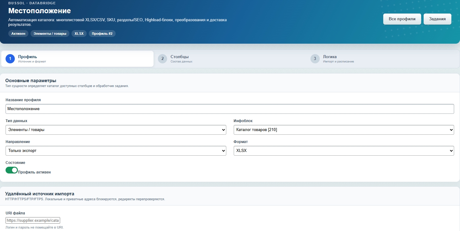Image resolution: width=460 pixels, height=231 pixels.
Task: Click the Профиль #2 badge
Action: pos(102,34)
